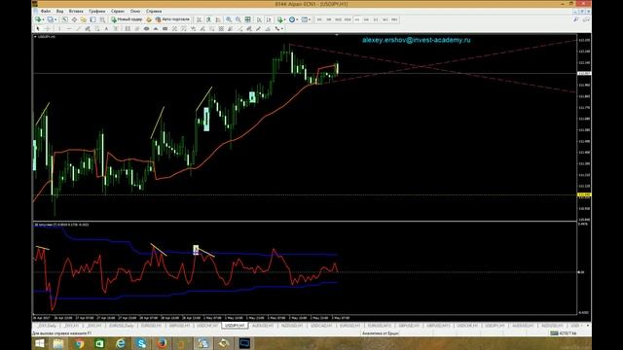623x350 pixels.
Task: Expand the profiles dropdown
Action: [x=55, y=19]
